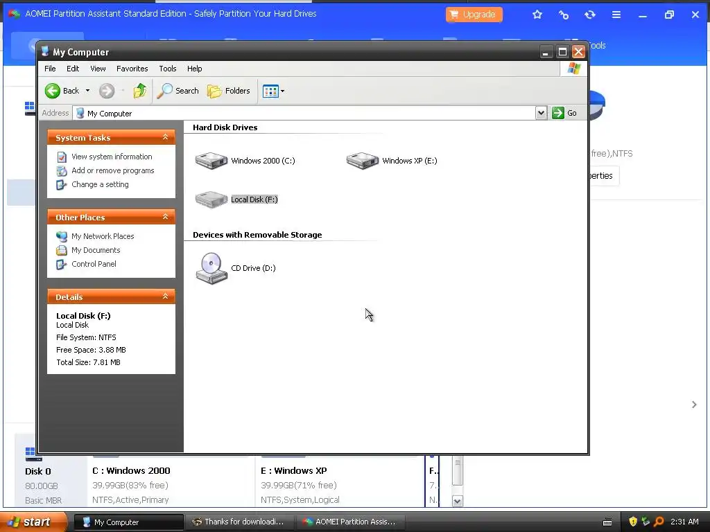
Task: Toggle the Folders pane
Action: point(229,91)
